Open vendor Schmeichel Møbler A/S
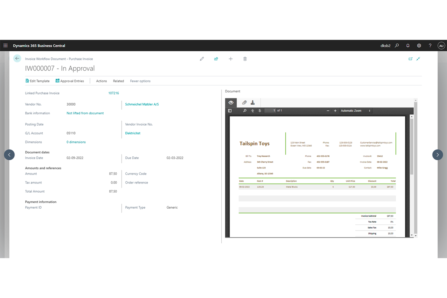This screenshot has width=447, height=298. tap(142, 104)
